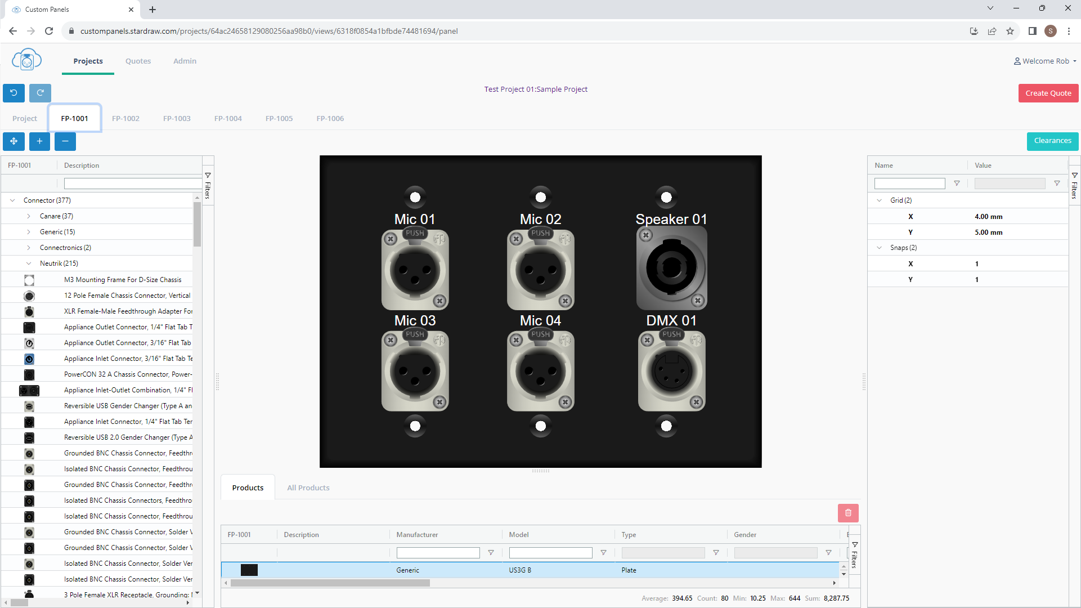Screen dimensions: 1081x608
Task: Click the undo button
Action: tap(14, 93)
